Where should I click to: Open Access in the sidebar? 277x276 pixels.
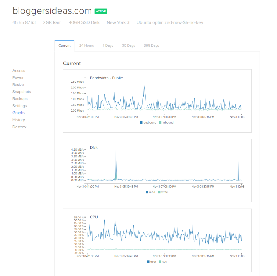(19, 71)
